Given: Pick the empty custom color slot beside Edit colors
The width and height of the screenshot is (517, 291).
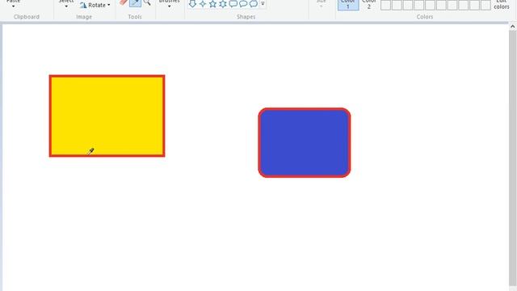Looking at the screenshot, I should (x=485, y=5).
